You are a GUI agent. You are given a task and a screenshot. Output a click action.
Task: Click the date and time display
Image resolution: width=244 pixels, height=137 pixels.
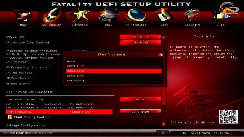pyautogui.click(x=206, y=133)
